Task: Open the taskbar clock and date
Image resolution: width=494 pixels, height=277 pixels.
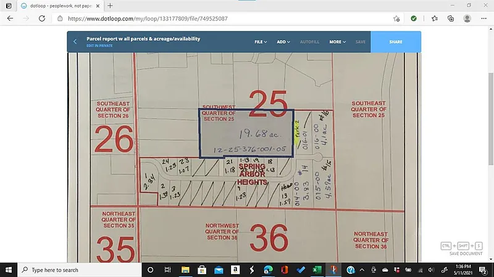Action: pos(463,270)
